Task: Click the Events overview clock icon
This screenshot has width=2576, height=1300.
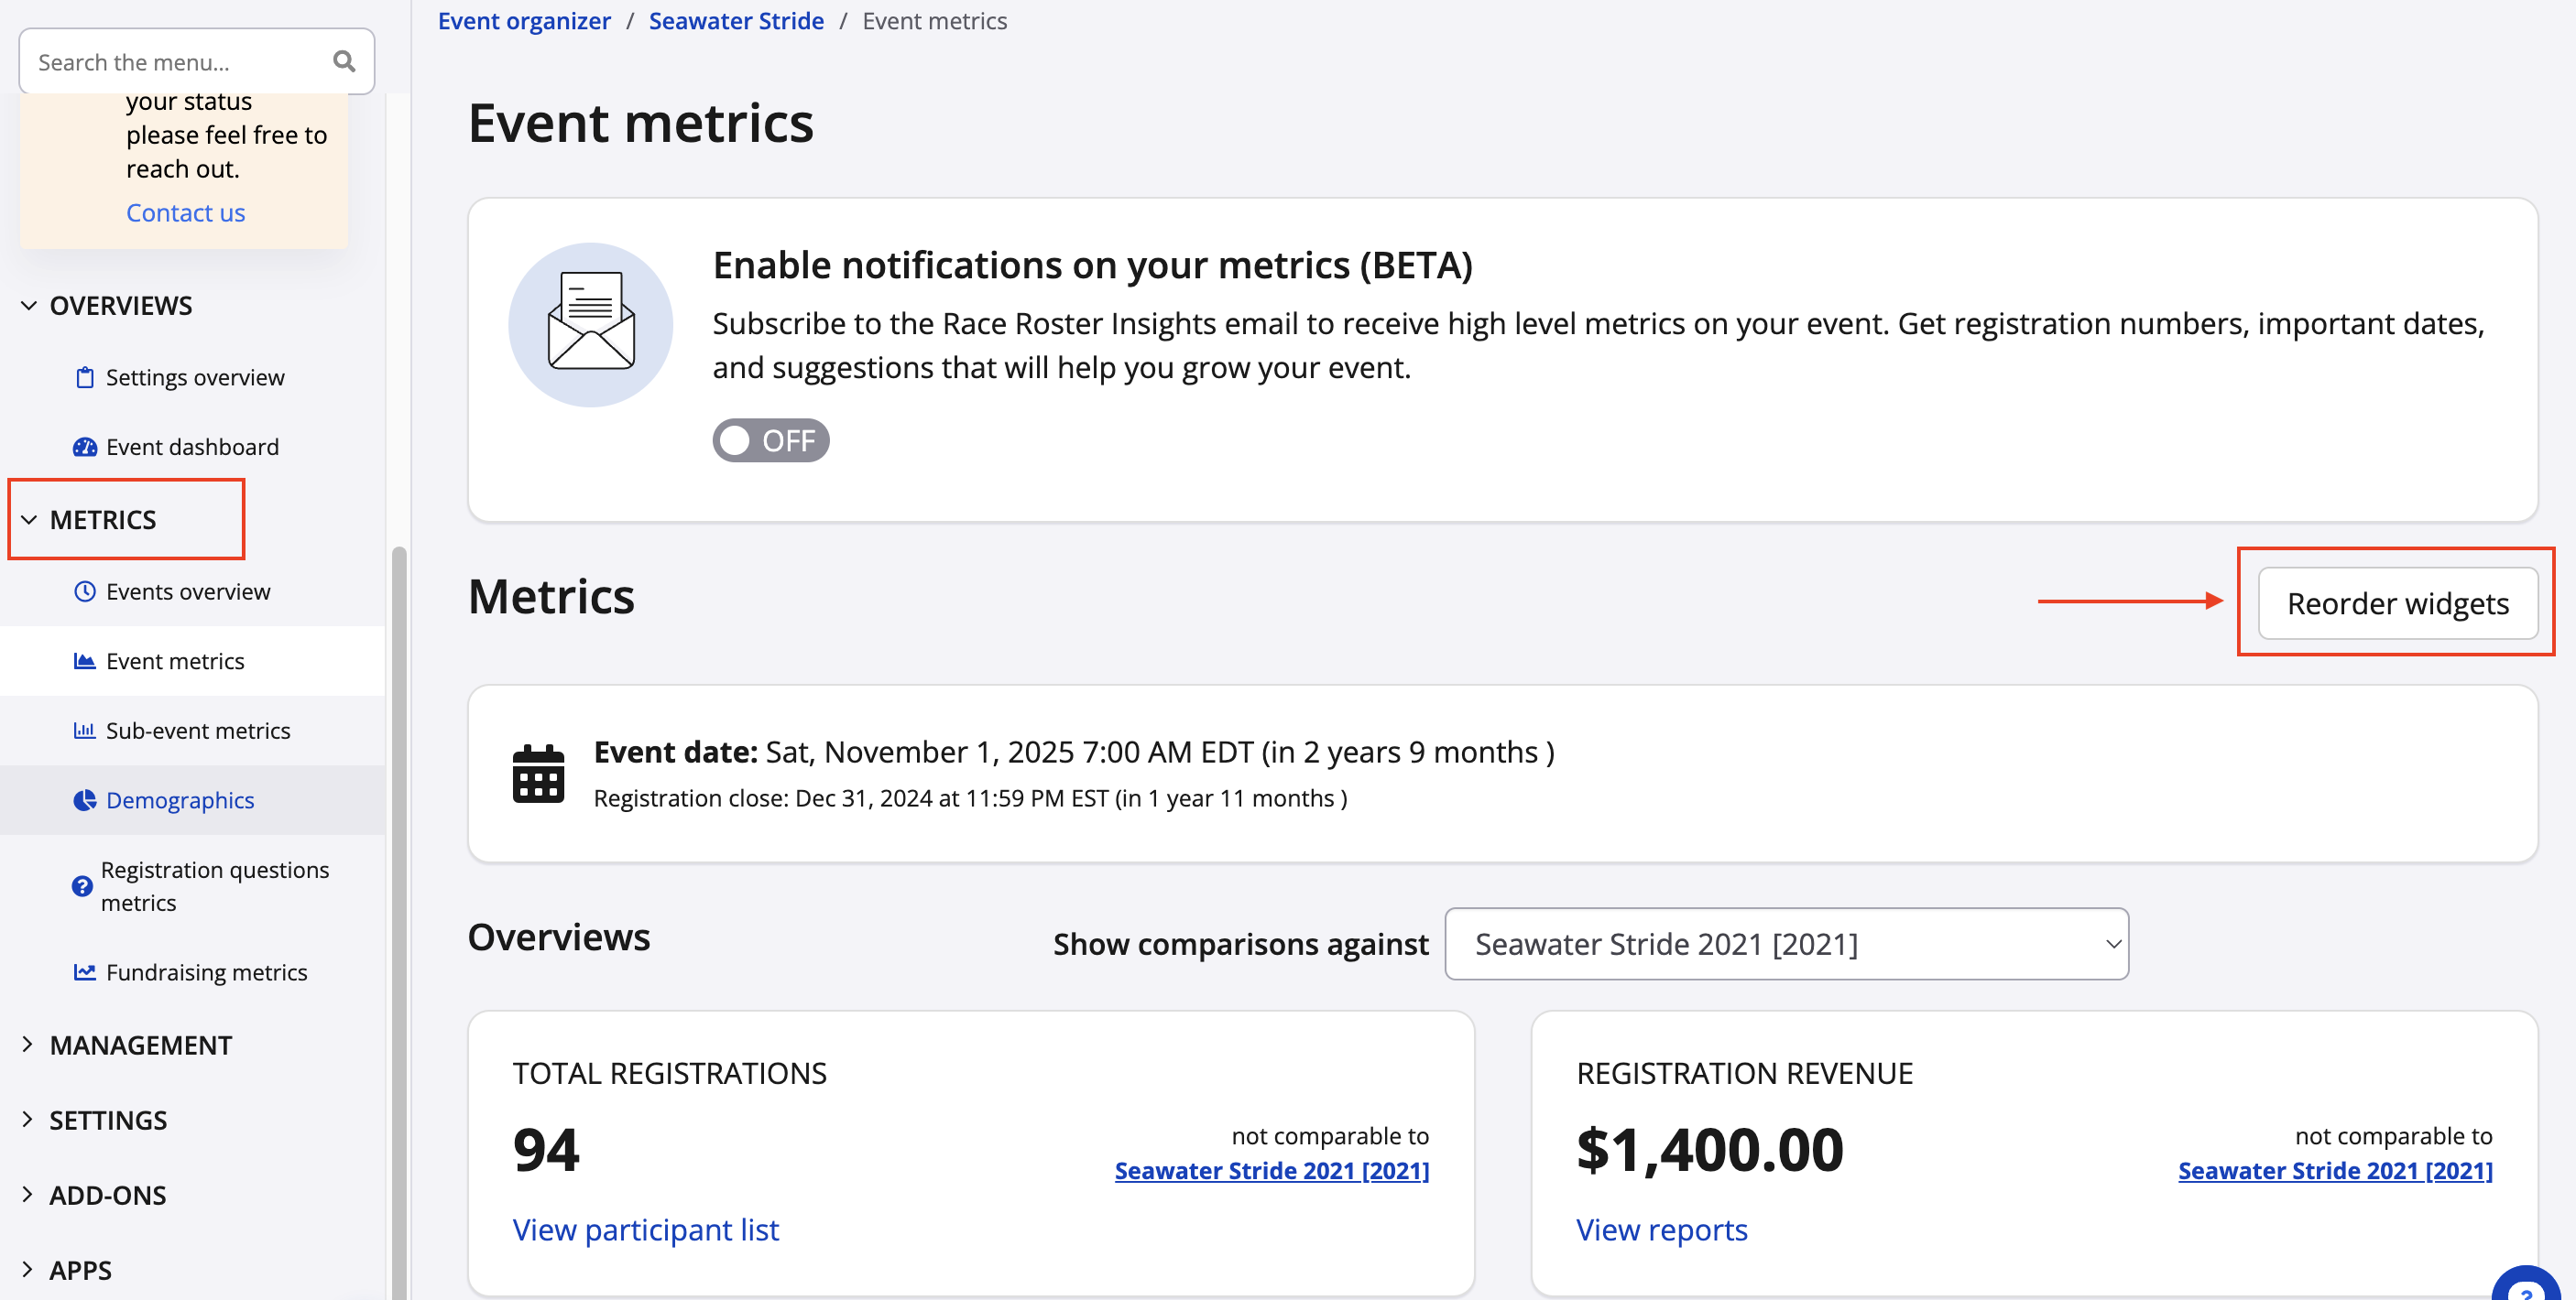Action: (85, 591)
